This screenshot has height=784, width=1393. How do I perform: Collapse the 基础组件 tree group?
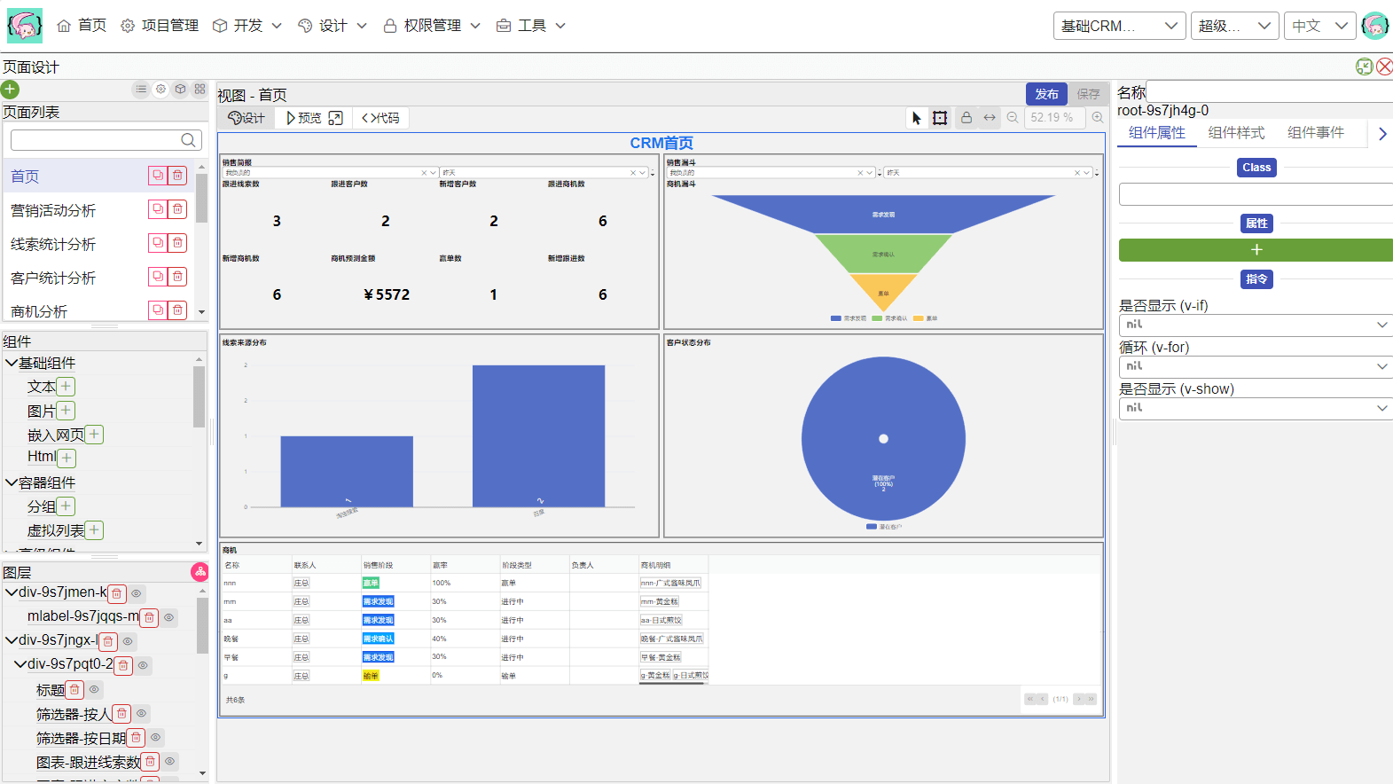click(12, 363)
